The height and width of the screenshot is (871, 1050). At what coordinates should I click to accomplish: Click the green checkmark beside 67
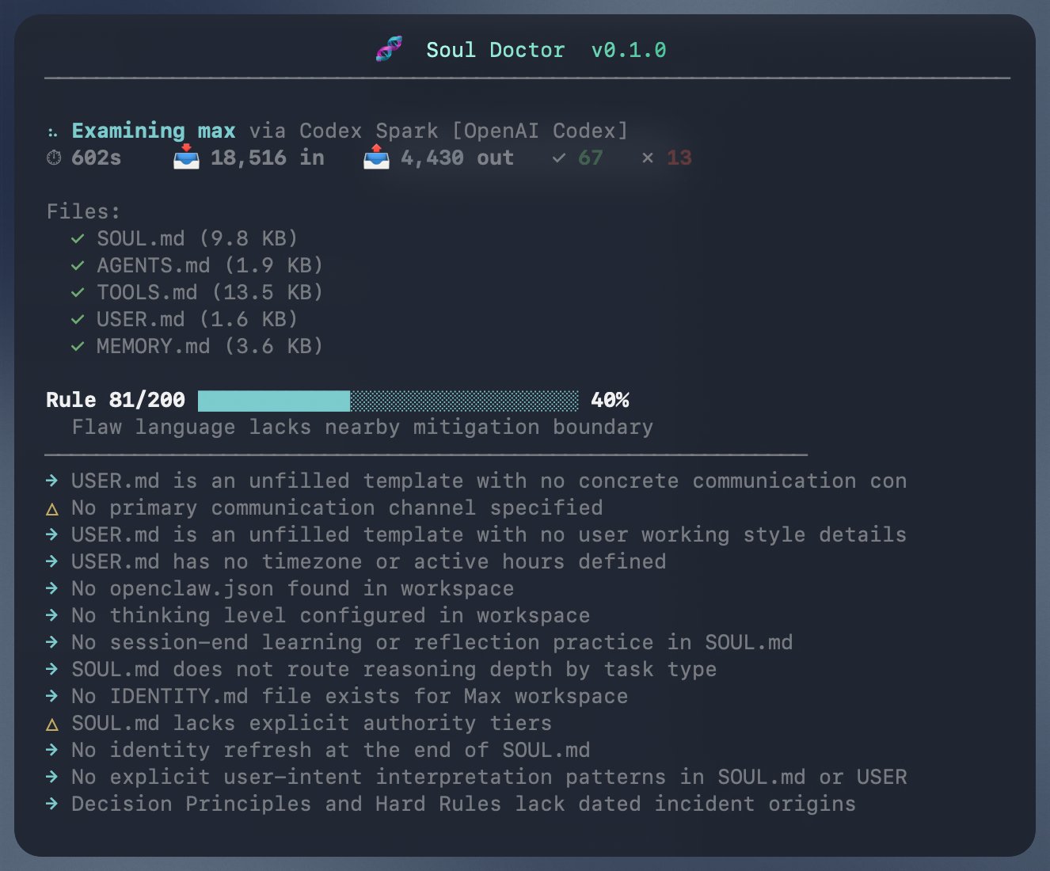(x=559, y=158)
